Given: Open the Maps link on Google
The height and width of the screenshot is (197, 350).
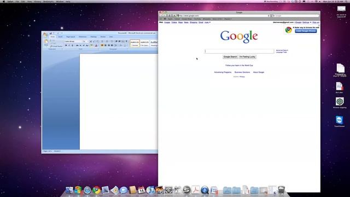Looking at the screenshot, I should point(180,22).
